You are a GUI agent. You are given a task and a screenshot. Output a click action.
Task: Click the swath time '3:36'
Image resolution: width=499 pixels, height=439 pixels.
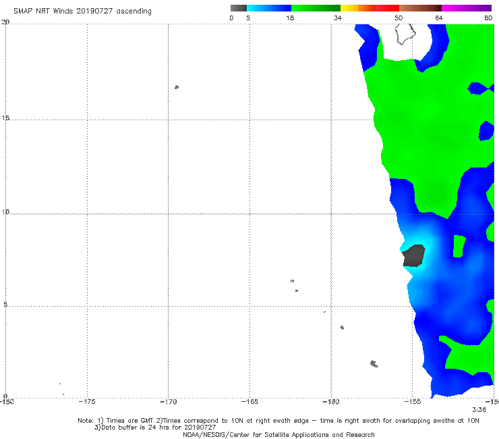479,410
